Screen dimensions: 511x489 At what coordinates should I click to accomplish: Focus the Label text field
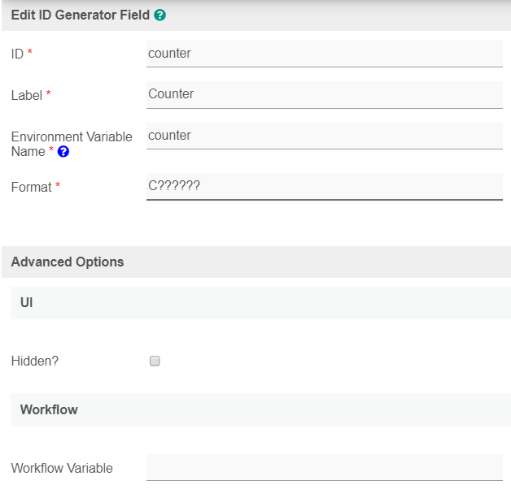click(324, 94)
